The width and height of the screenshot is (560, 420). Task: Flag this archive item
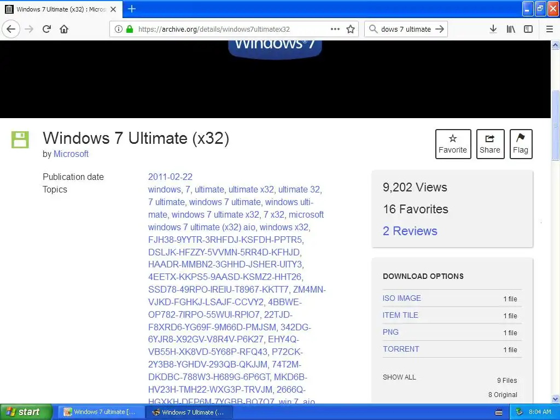[521, 144]
